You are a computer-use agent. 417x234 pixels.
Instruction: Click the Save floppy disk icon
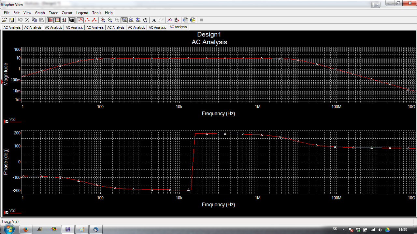point(12,20)
